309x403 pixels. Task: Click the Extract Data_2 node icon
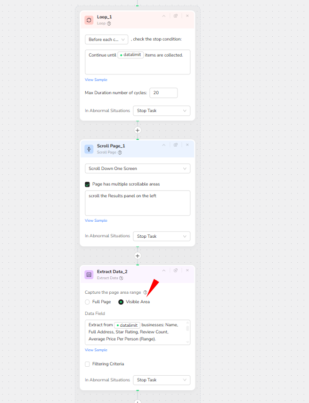[x=89, y=274]
